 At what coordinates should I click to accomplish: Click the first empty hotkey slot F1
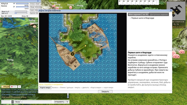click(121, 2)
